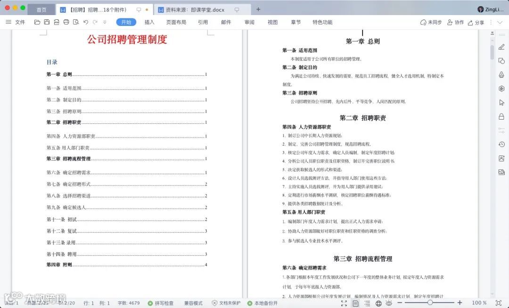Add a new tab with the plus button
Image resolution: width=509 pixels, height=308 pixels.
click(x=258, y=9)
